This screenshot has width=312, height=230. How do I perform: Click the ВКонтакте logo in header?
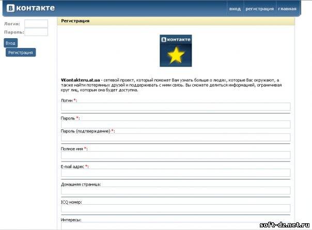30,8
